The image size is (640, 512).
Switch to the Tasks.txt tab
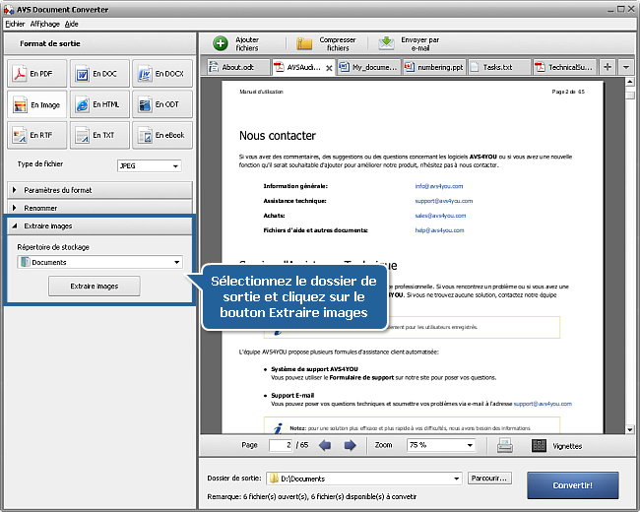500,67
